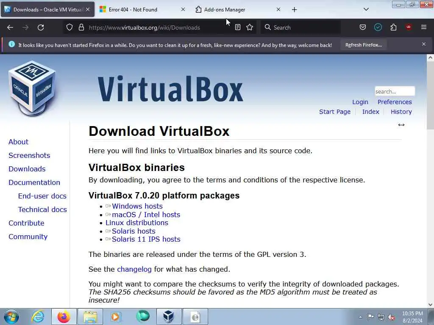Viewport: 434px width, 325px height.
Task: Open the Login link
Action: pos(360,102)
